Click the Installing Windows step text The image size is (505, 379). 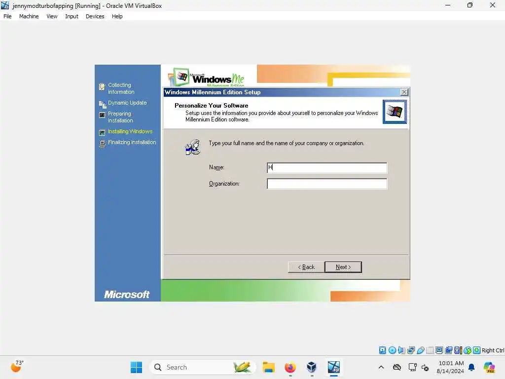pyautogui.click(x=130, y=131)
